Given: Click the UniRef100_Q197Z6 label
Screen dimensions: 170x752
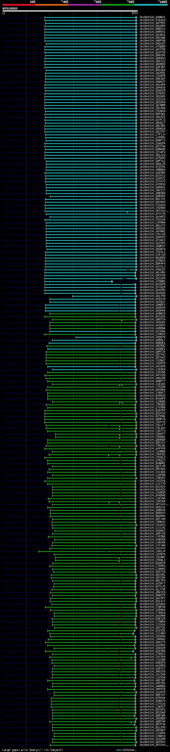Looking at the screenshot, I should click(152, 53).
